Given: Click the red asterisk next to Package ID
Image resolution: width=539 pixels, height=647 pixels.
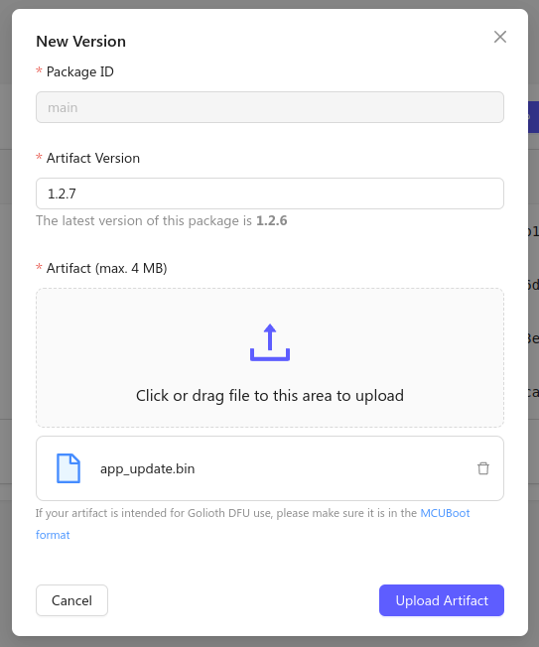Looking at the screenshot, I should coord(39,71).
